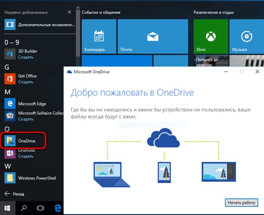Click the 'W' letter group header
This screenshot has width=264, height=215.
(x=8, y=166)
